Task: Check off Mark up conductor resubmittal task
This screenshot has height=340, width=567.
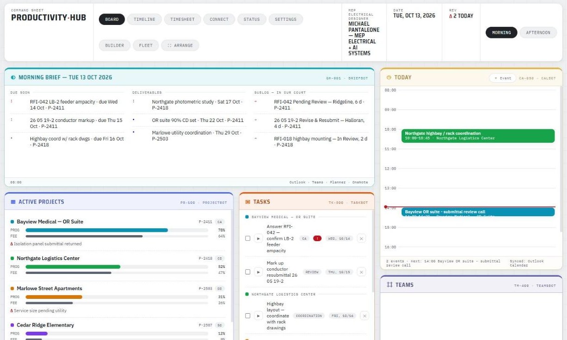Action: point(248,272)
